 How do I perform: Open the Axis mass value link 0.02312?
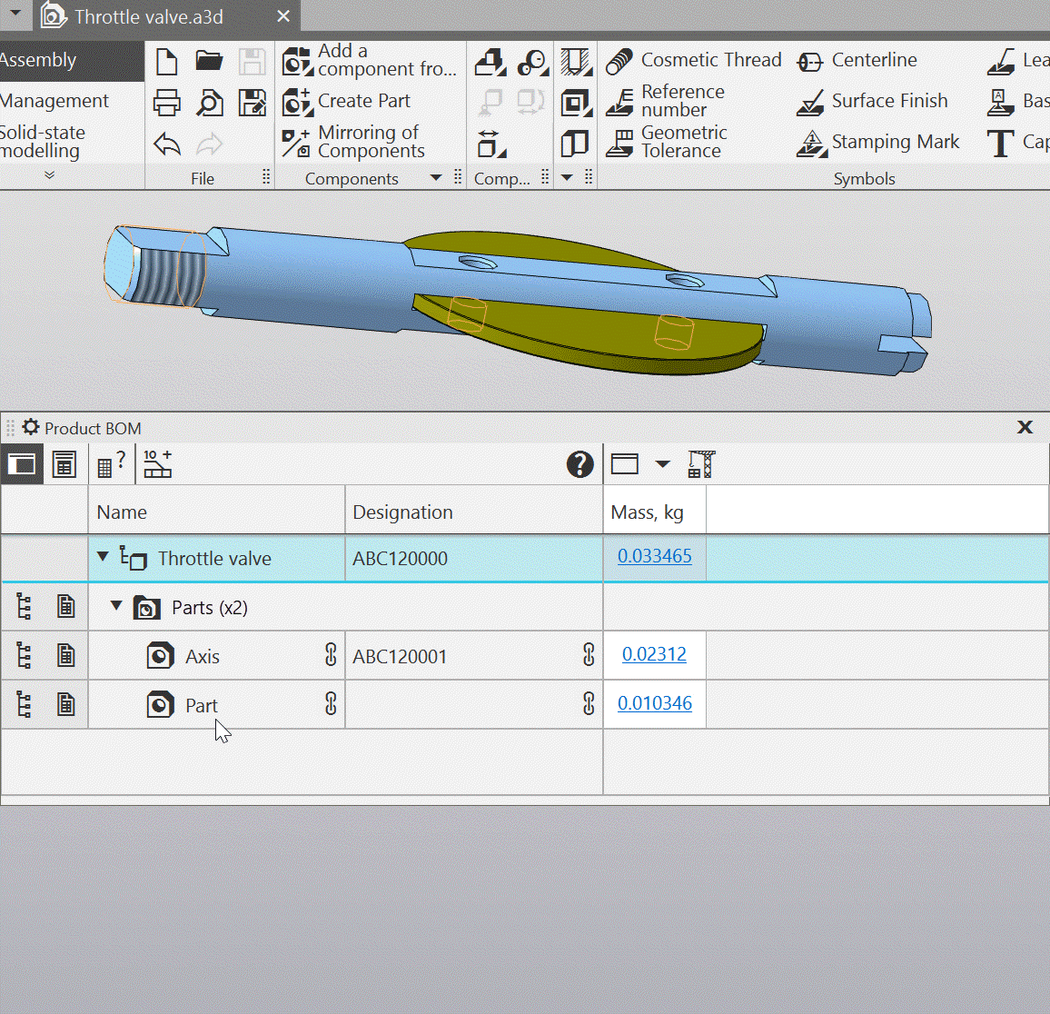(x=654, y=654)
